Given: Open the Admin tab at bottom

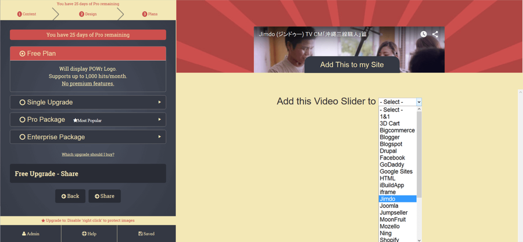Looking at the screenshot, I should [31, 234].
